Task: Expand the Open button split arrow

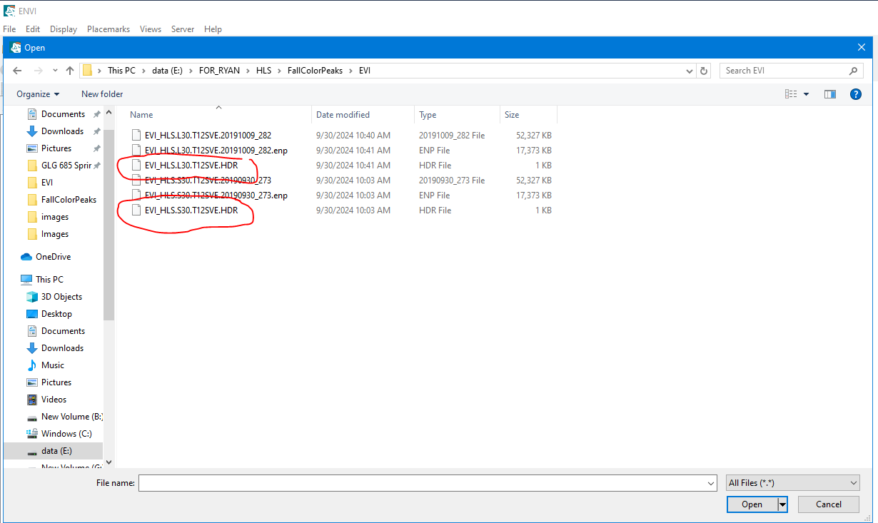Action: coord(782,504)
